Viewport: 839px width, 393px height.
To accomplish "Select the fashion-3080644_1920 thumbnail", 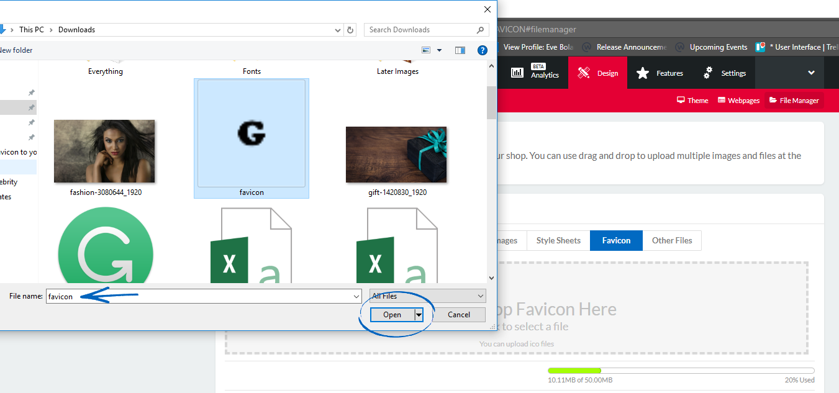I will [104, 151].
